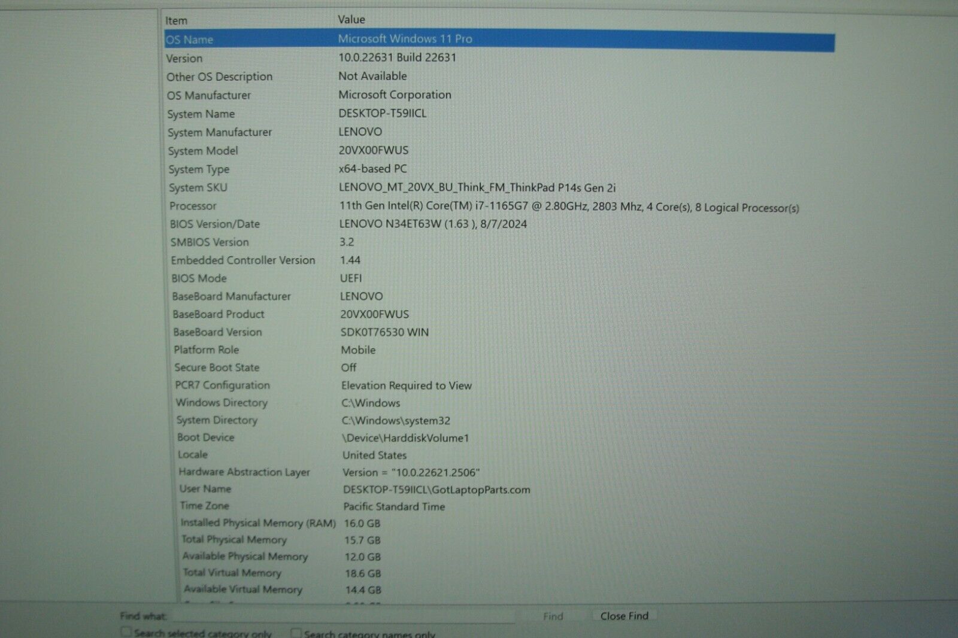The height and width of the screenshot is (638, 958).
Task: Click the Find button
Action: 553,616
